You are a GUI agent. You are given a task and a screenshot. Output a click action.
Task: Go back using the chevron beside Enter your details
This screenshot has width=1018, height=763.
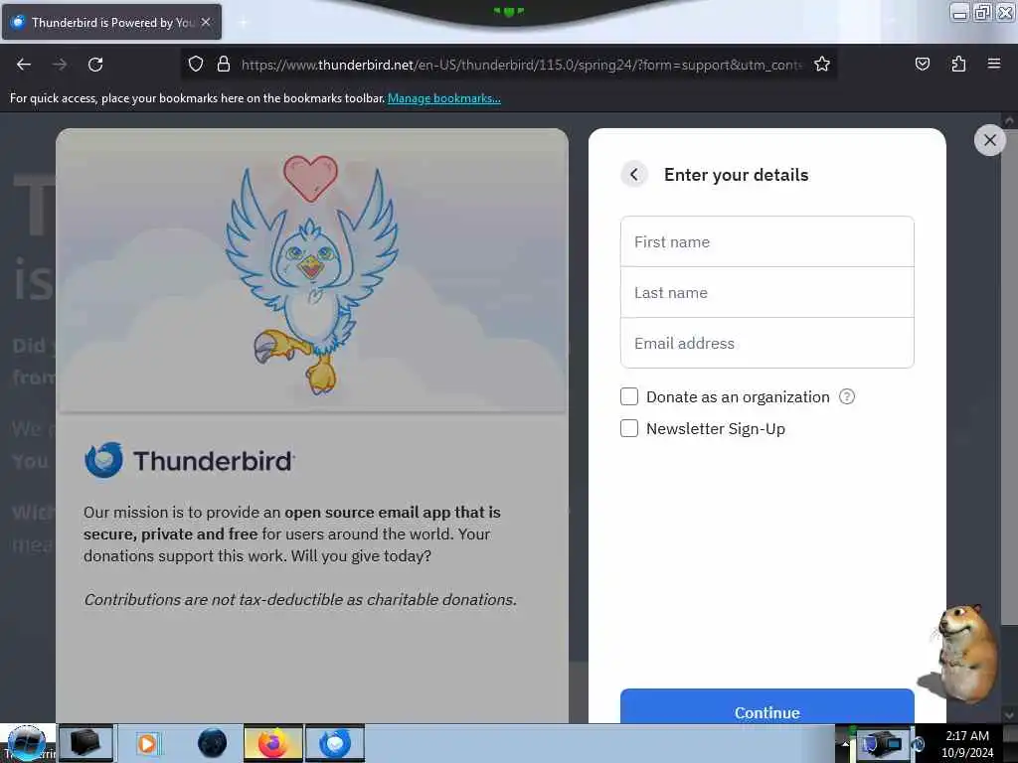633,175
